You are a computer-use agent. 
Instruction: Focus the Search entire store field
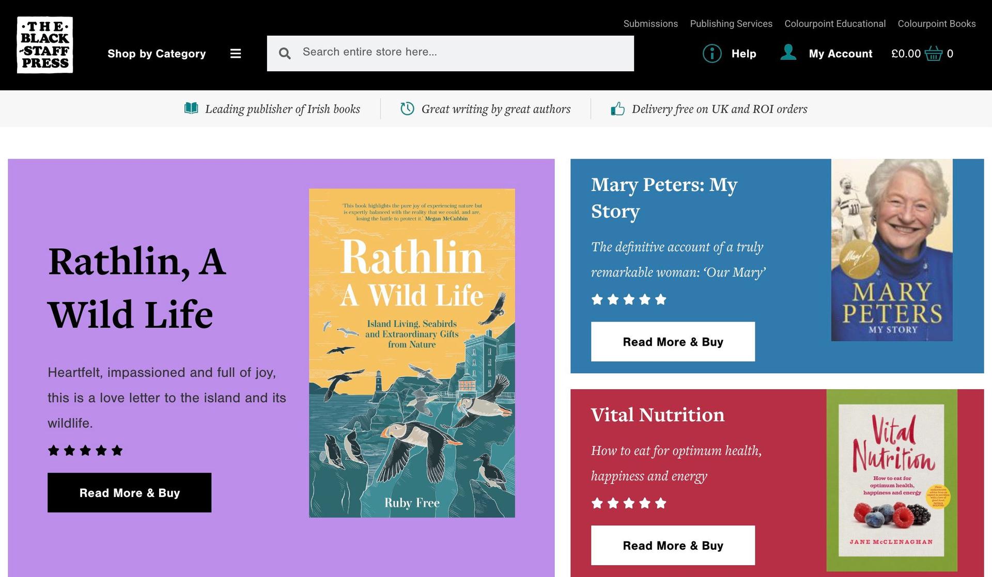click(x=451, y=53)
